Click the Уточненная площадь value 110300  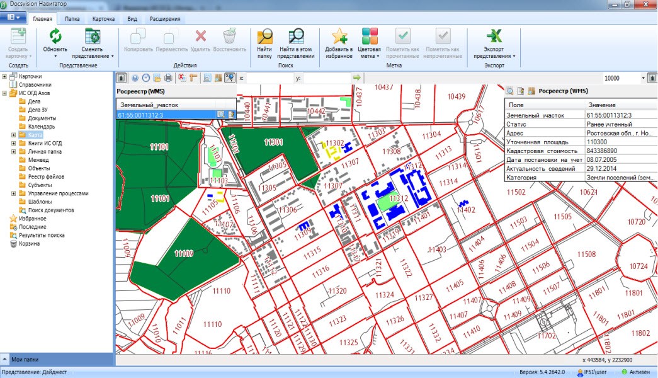point(597,142)
